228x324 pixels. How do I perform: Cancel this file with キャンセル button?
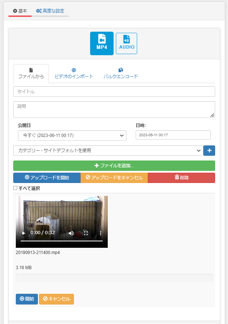pyautogui.click(x=56, y=299)
